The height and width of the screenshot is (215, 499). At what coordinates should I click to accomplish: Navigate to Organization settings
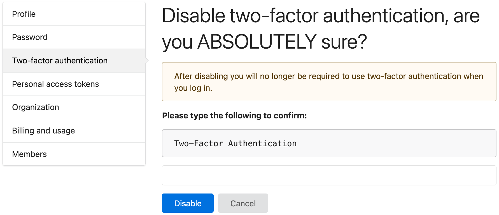point(36,107)
